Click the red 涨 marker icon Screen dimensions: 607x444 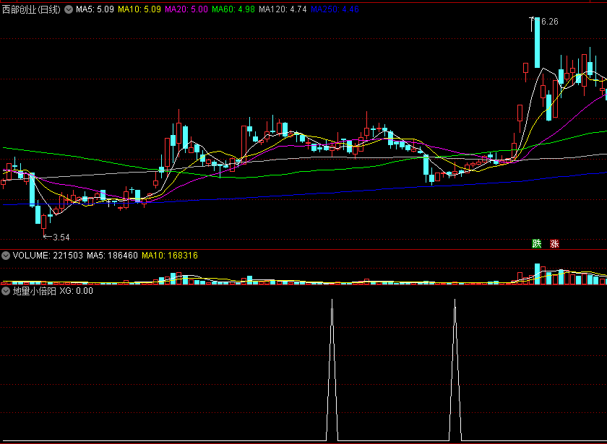(x=555, y=244)
